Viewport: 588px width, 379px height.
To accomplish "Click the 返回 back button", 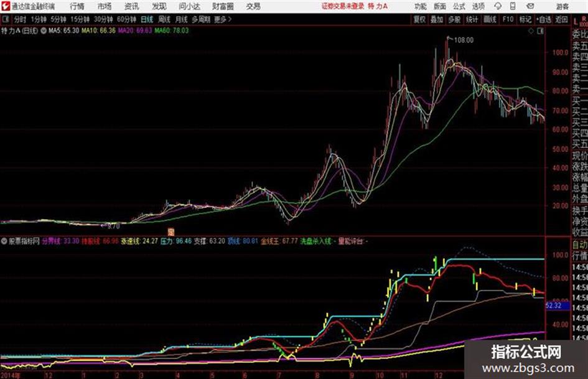I will click(561, 19).
